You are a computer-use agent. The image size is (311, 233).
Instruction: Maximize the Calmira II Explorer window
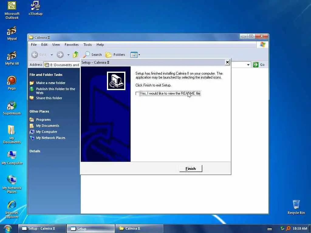click(251, 36)
